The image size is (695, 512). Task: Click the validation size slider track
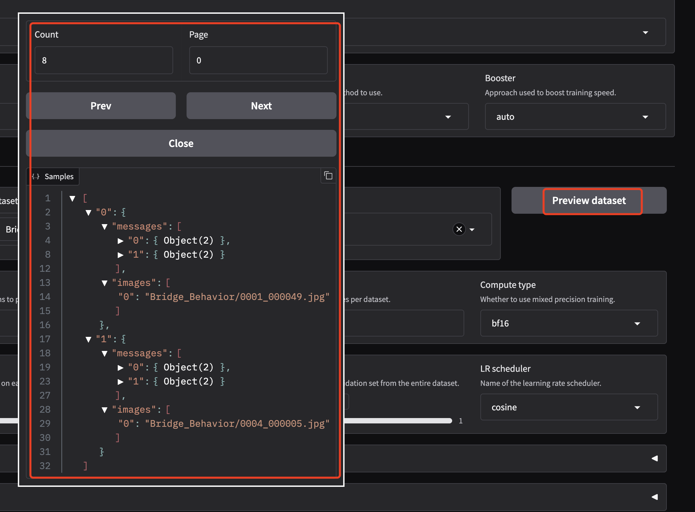click(x=399, y=421)
